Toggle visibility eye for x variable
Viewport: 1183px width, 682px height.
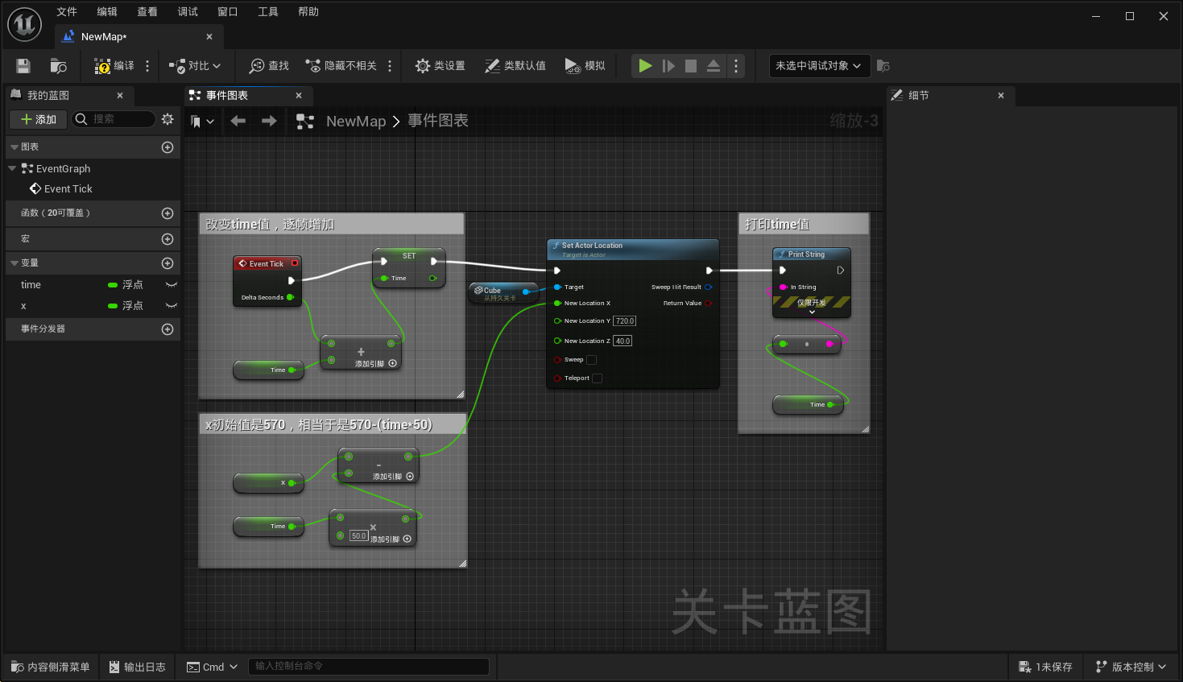tap(171, 306)
